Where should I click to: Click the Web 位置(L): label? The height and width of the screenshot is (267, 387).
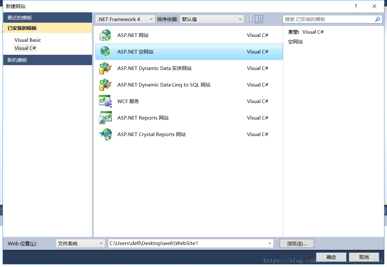[22, 244]
